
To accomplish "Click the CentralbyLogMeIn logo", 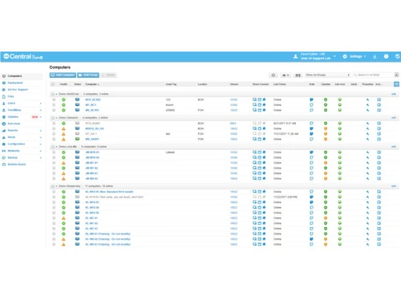I will (23, 56).
